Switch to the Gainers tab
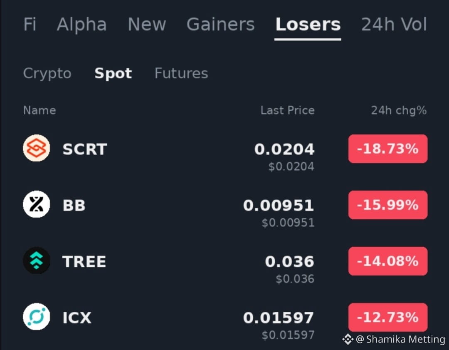 pyautogui.click(x=220, y=25)
